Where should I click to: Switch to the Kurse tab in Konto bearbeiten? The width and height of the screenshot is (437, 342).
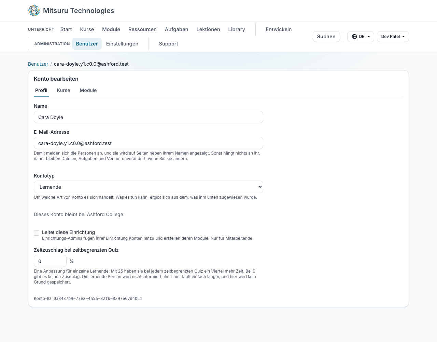click(64, 90)
